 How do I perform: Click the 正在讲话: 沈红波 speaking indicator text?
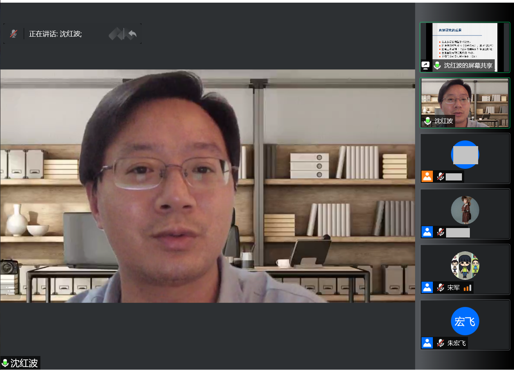coord(55,34)
